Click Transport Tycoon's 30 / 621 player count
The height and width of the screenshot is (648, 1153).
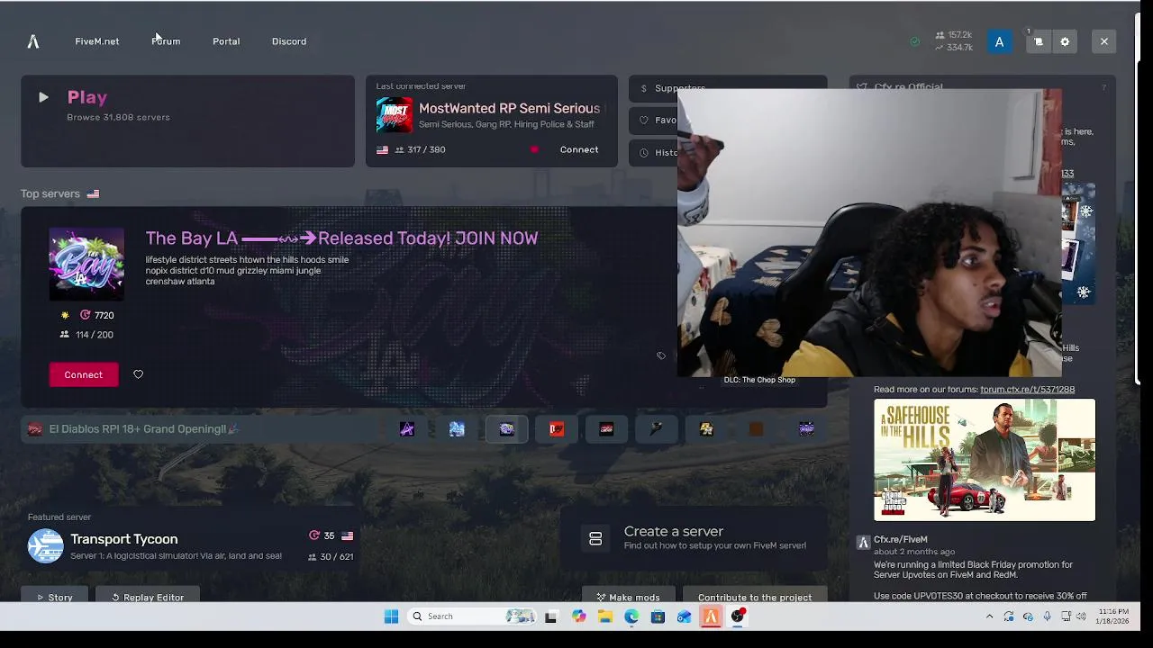pos(331,557)
